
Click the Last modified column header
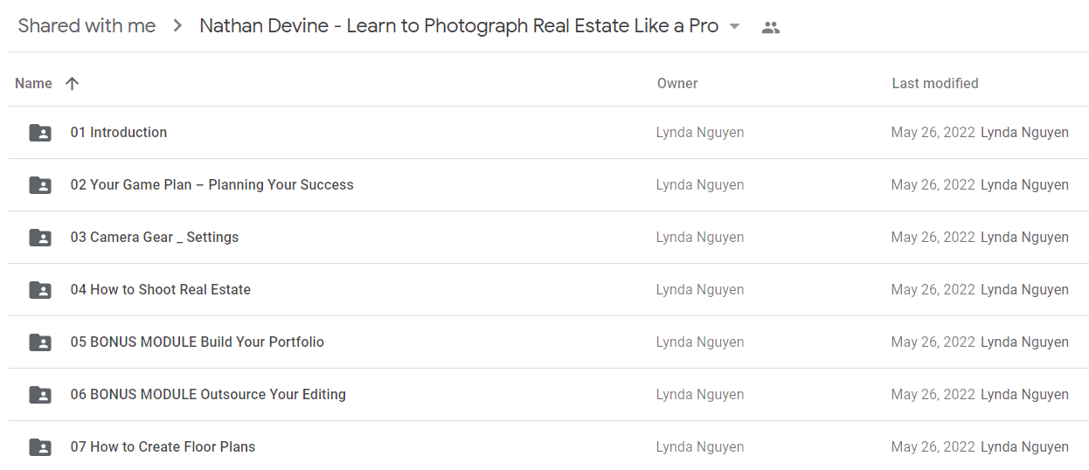pyautogui.click(x=935, y=84)
